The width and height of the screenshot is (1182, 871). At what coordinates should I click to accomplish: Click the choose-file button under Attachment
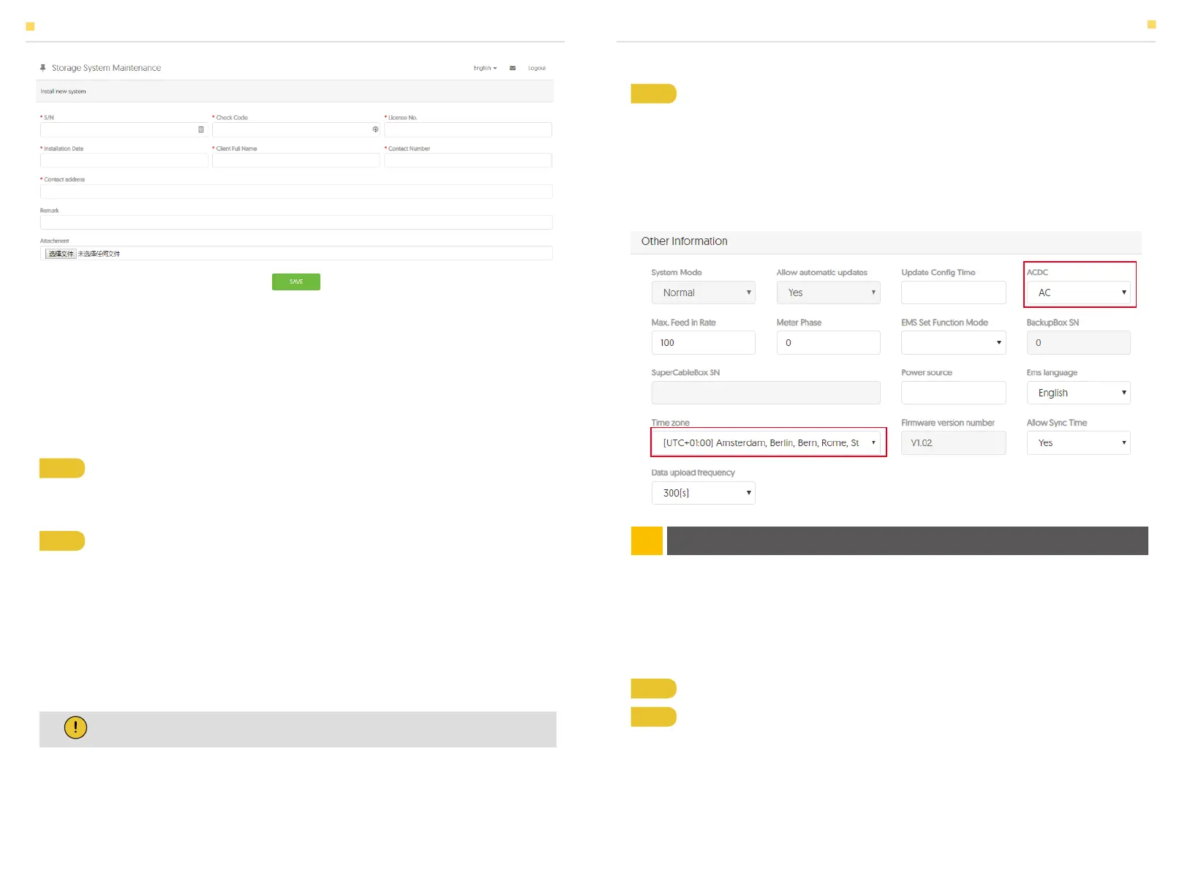click(x=61, y=254)
